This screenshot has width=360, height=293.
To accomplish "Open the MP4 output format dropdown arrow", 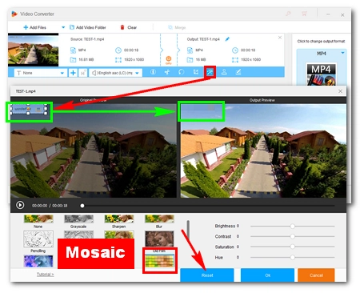I will pos(342,53).
